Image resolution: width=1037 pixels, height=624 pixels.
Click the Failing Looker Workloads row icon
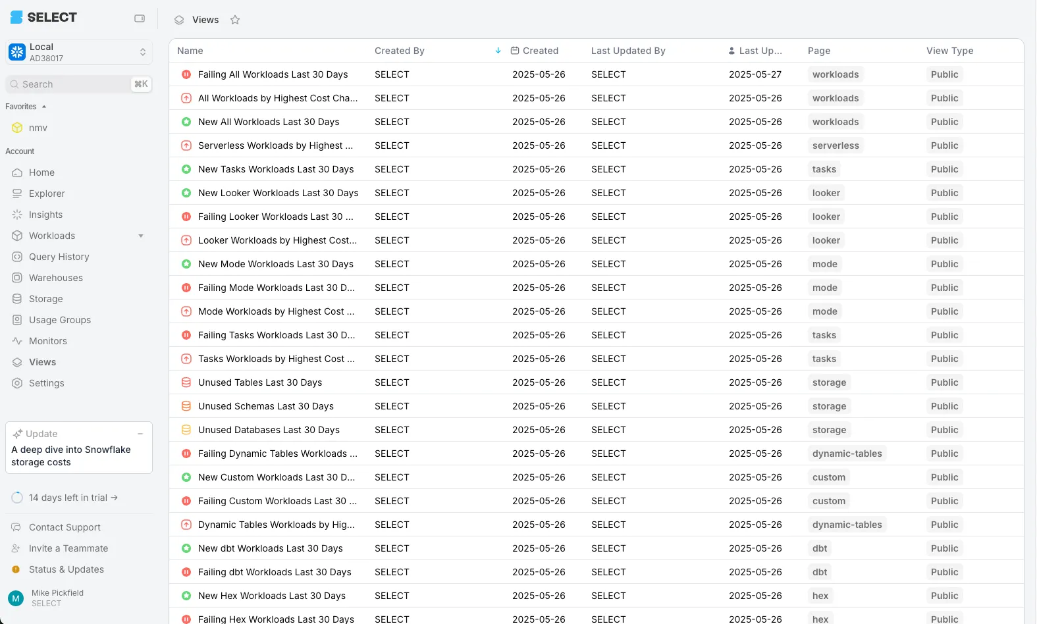tap(186, 217)
